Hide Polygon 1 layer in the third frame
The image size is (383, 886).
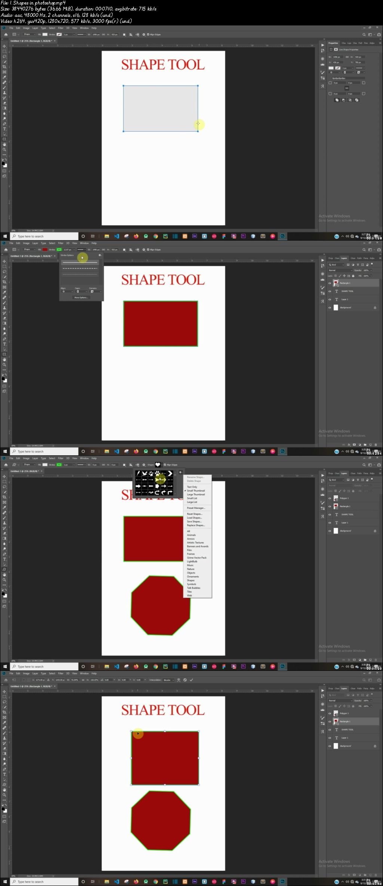point(330,498)
